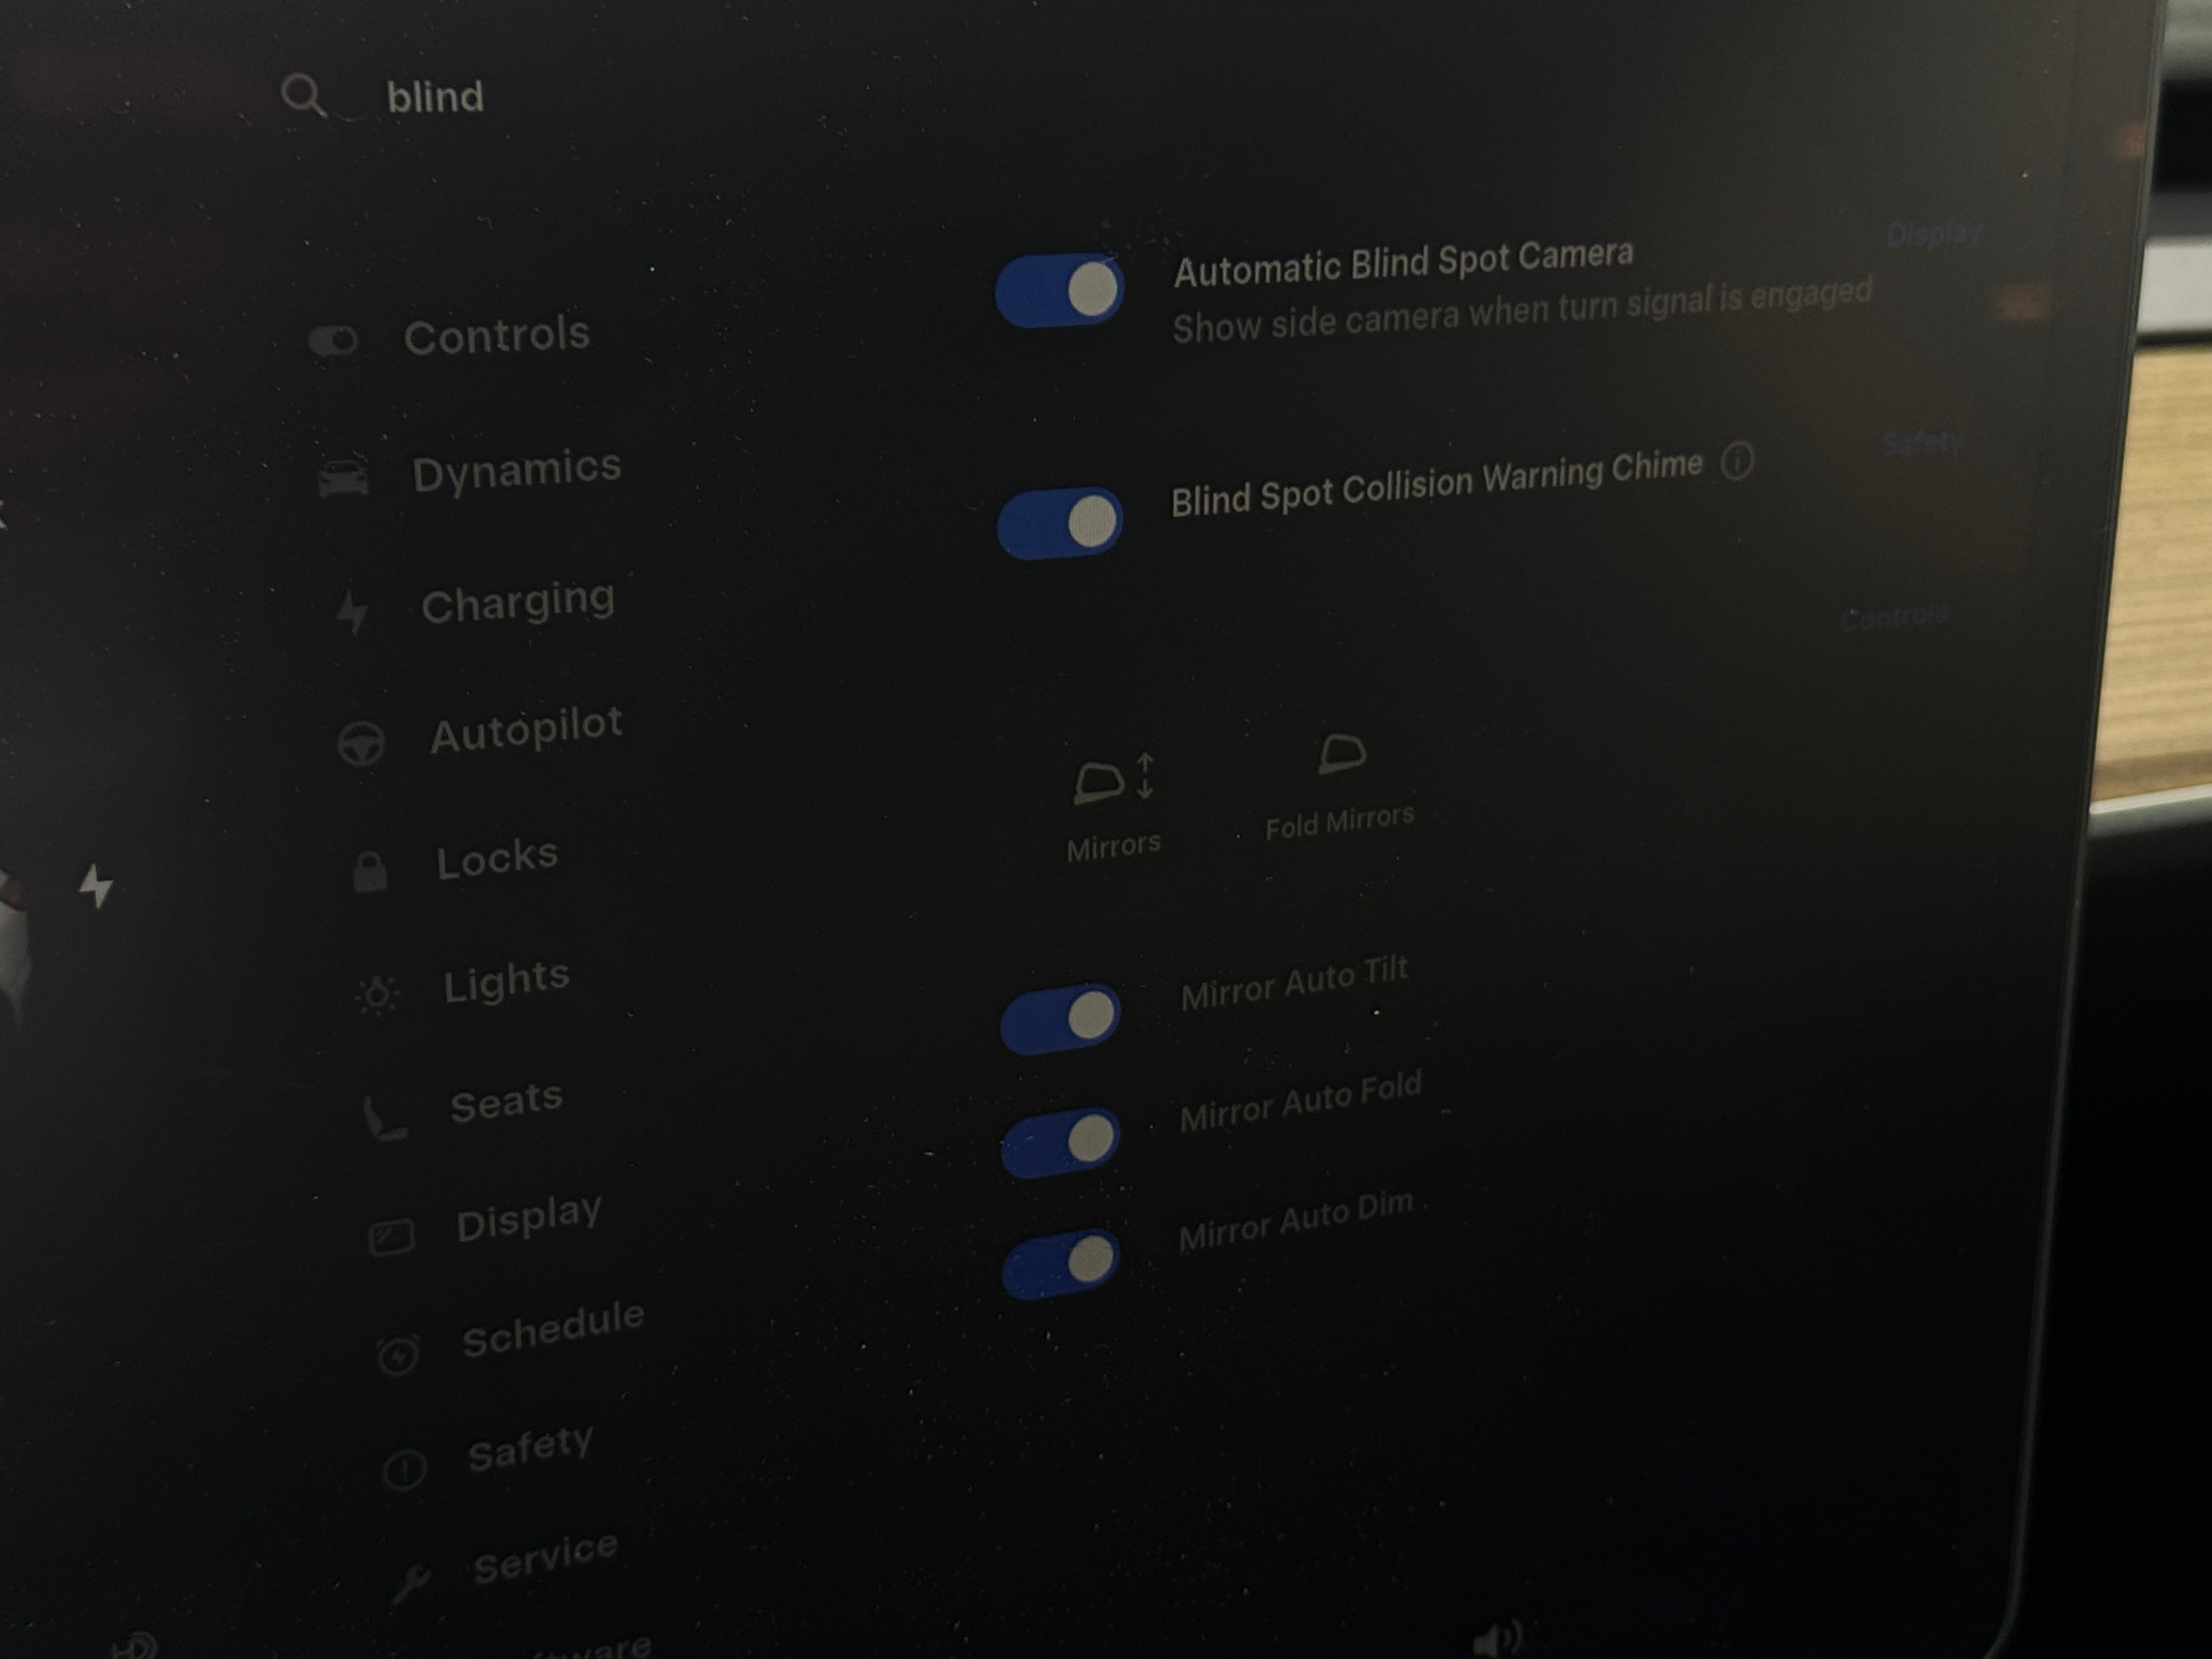Screen dimensions: 2212x1659
Task: Select Seats in the sidebar
Action: coord(507,1101)
